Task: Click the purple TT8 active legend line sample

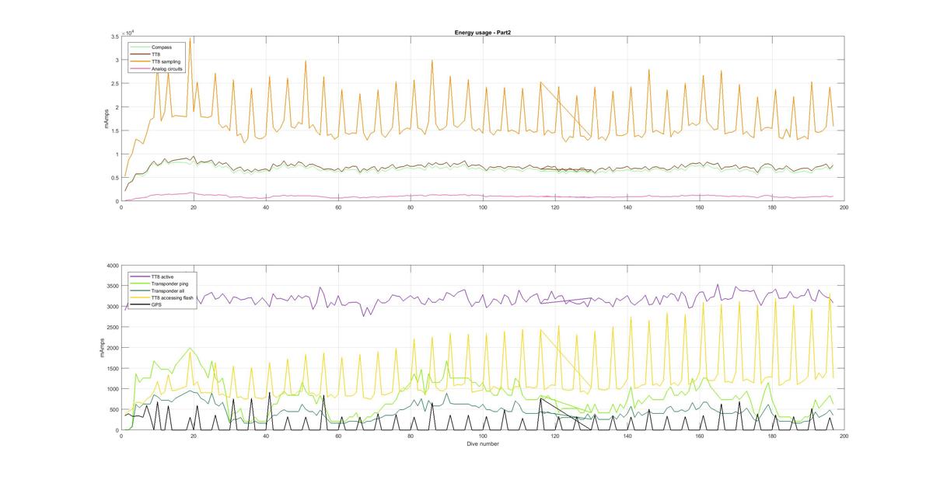Action: [141, 276]
